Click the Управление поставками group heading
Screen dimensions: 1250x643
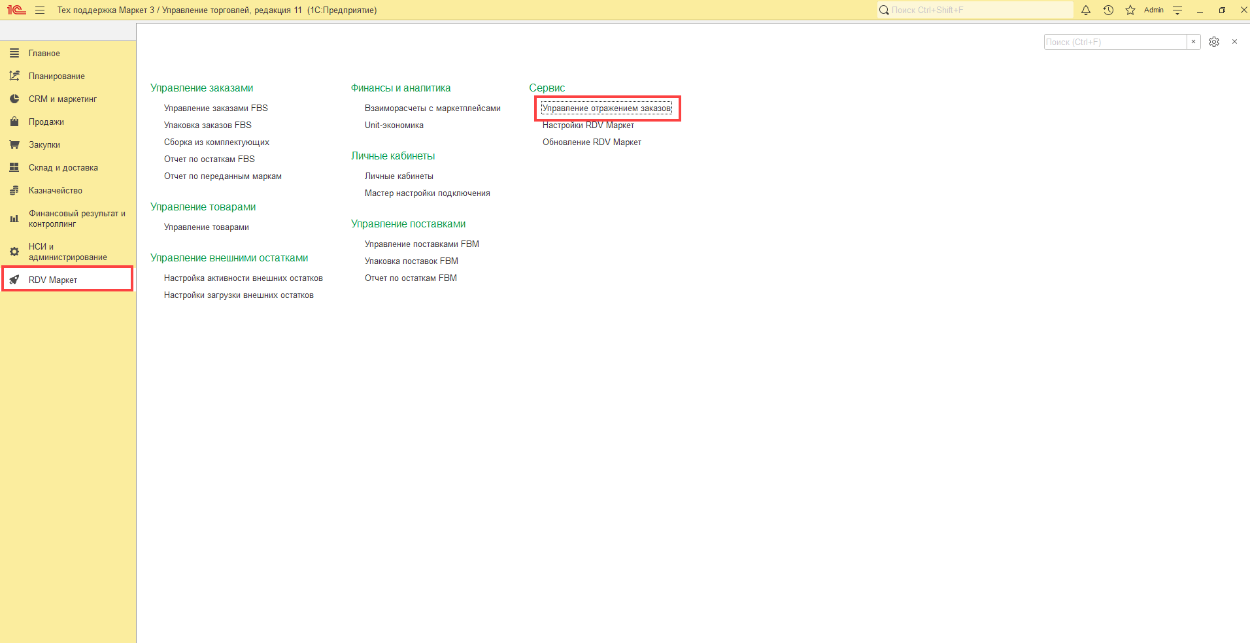click(408, 224)
